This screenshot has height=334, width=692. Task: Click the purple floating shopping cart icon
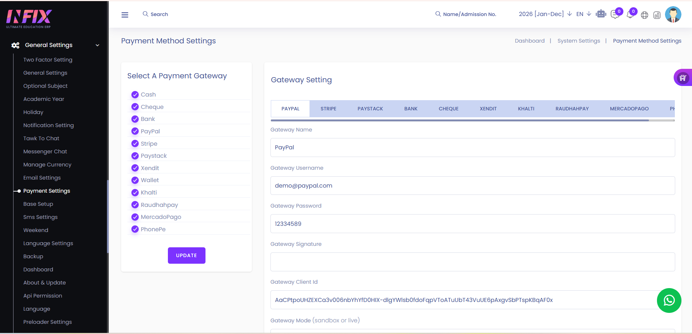(683, 78)
